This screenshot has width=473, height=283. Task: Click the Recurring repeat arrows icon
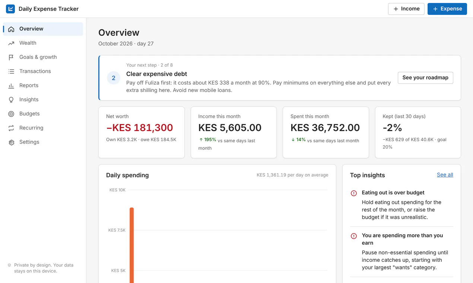tap(11, 128)
